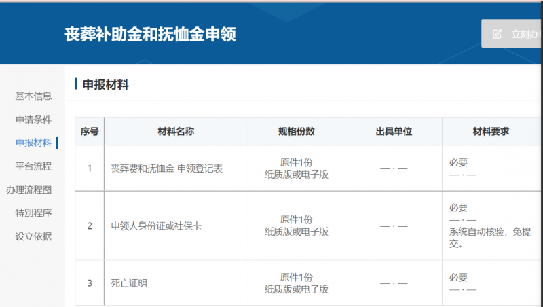Go to 申请条件 in the sidebar
The height and width of the screenshot is (307, 543).
33,120
